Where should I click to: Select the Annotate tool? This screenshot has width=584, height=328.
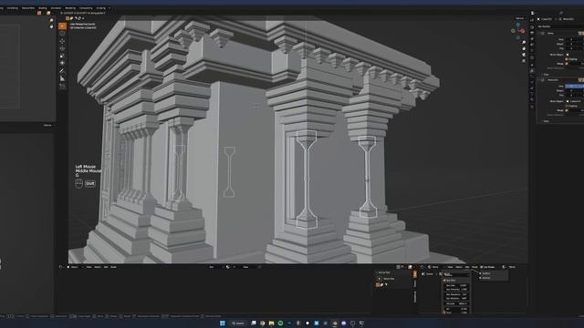point(63,71)
